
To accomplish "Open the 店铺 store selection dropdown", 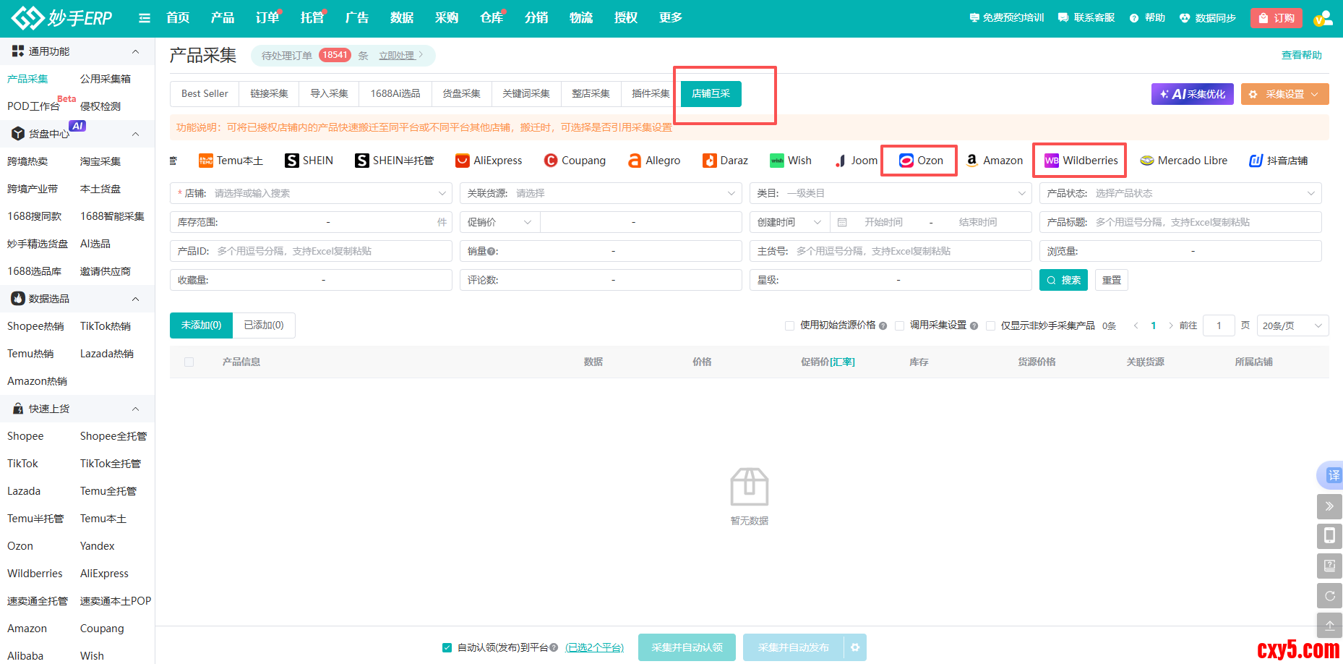I will pyautogui.click(x=311, y=193).
